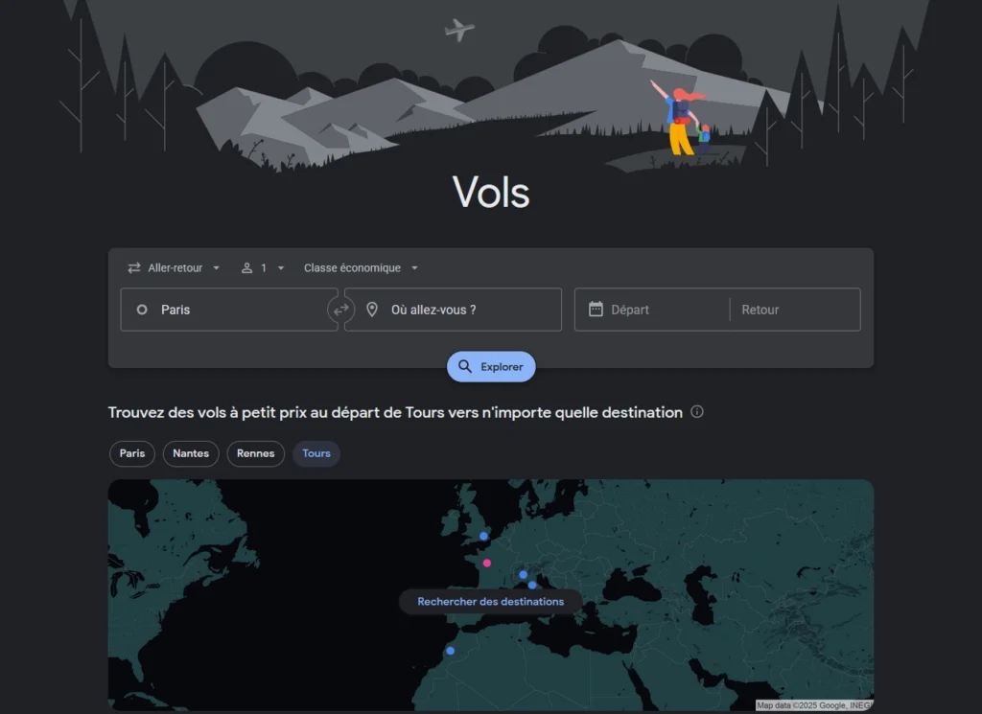Click the swap origin and destination icon
This screenshot has width=982, height=714.
pos(340,310)
